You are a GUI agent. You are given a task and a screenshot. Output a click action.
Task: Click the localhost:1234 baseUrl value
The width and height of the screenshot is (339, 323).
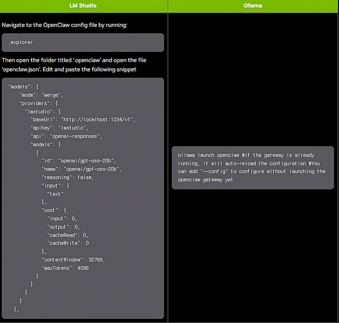[97, 120]
